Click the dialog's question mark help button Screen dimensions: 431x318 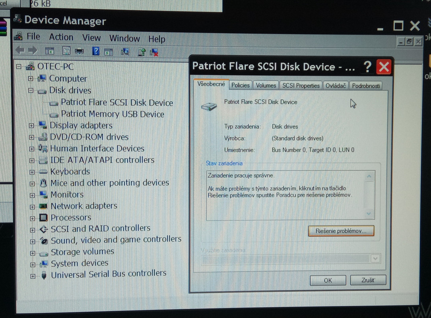pos(367,66)
